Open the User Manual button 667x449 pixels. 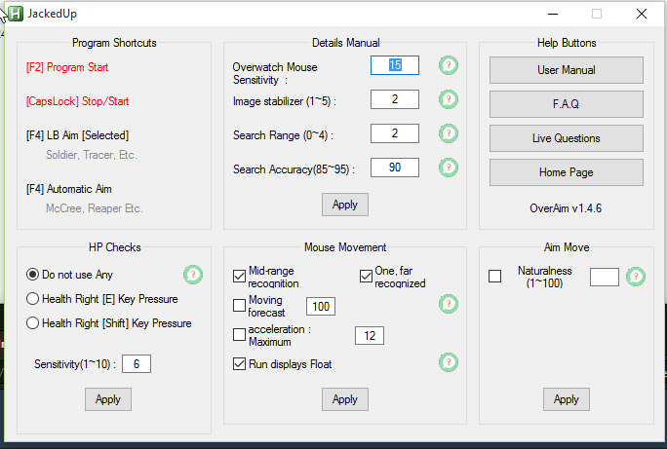[566, 70]
